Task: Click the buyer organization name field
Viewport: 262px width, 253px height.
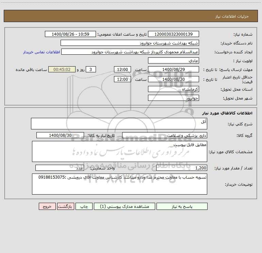Action: (x=130, y=43)
